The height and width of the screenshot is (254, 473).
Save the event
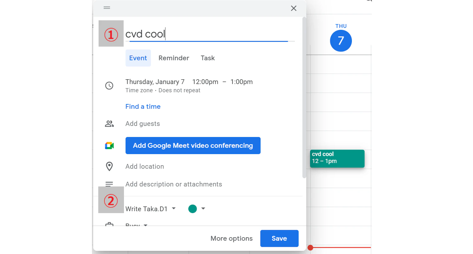click(x=279, y=238)
